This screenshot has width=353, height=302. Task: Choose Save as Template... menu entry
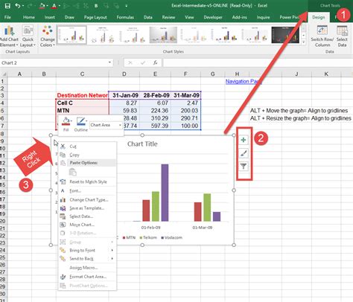[x=87, y=208]
